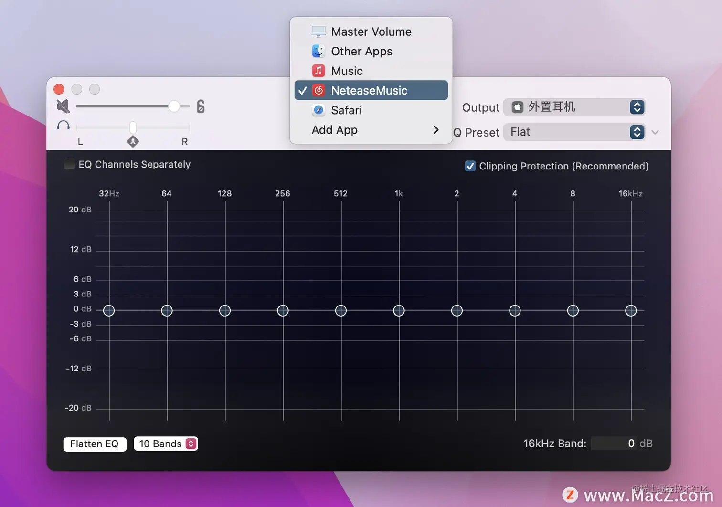Click the NeteaseMusic app icon
The height and width of the screenshot is (507, 722).
(319, 90)
